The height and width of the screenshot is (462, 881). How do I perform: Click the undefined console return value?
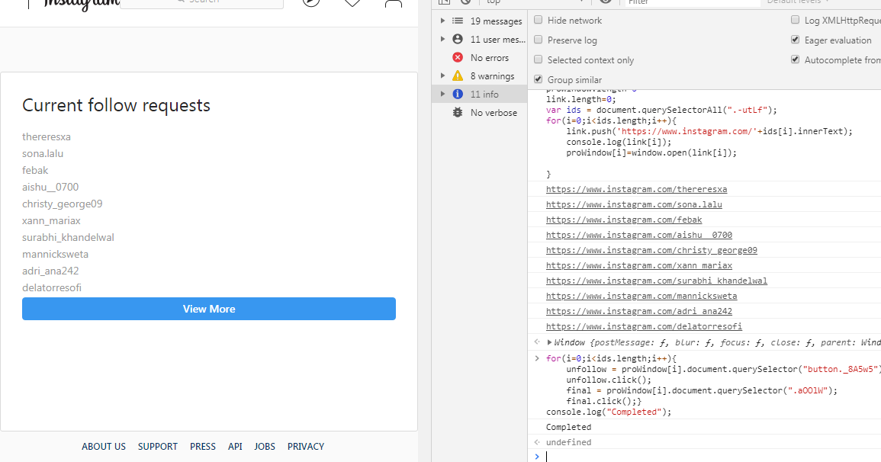click(x=568, y=441)
